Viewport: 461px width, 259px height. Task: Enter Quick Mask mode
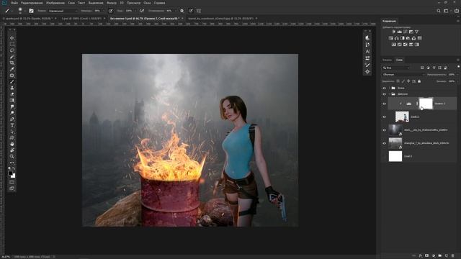(12, 182)
